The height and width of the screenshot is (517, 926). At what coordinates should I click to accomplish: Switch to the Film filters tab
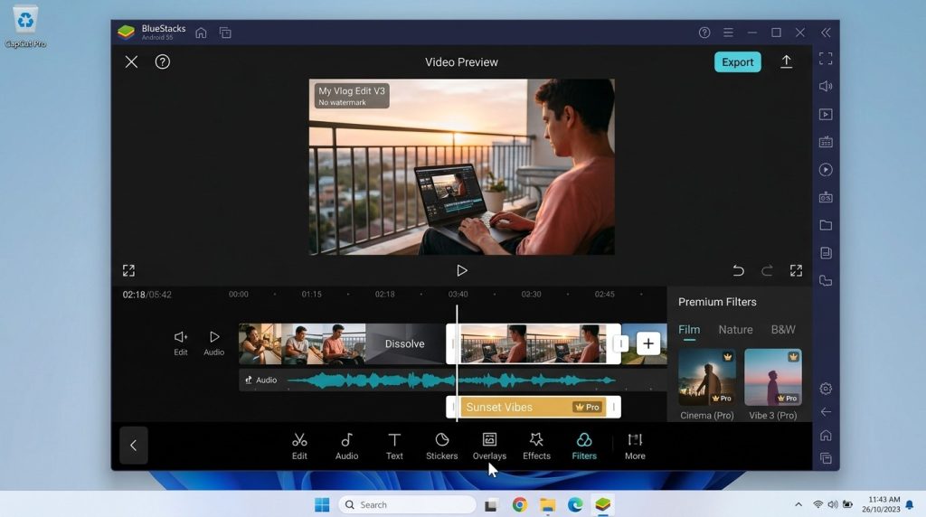point(689,330)
